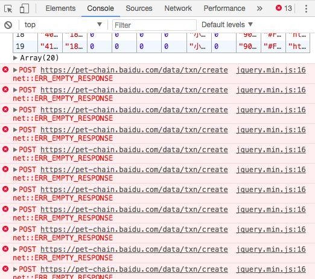Open the DevTools three-dot menu
Image resolution: width=315 pixels, height=279 pixels.
[306, 8]
